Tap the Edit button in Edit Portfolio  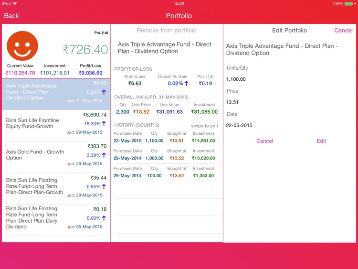pyautogui.click(x=321, y=141)
